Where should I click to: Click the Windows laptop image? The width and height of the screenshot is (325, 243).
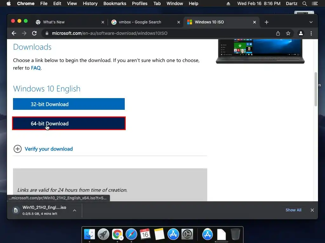260,51
